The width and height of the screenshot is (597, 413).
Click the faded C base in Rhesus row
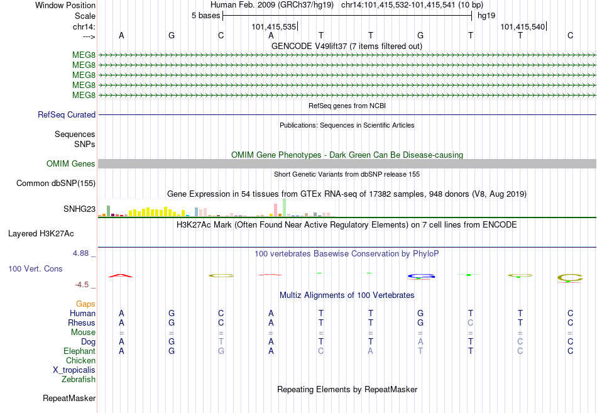pos(470,322)
